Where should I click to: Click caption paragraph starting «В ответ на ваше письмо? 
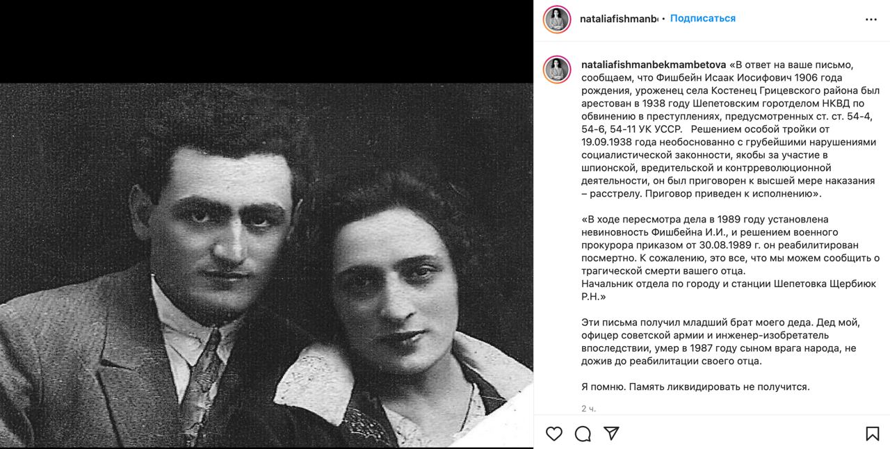tap(729, 129)
